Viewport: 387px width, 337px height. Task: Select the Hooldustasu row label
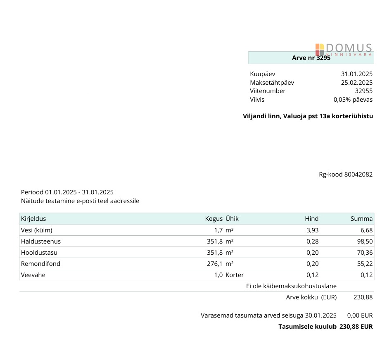point(39,253)
